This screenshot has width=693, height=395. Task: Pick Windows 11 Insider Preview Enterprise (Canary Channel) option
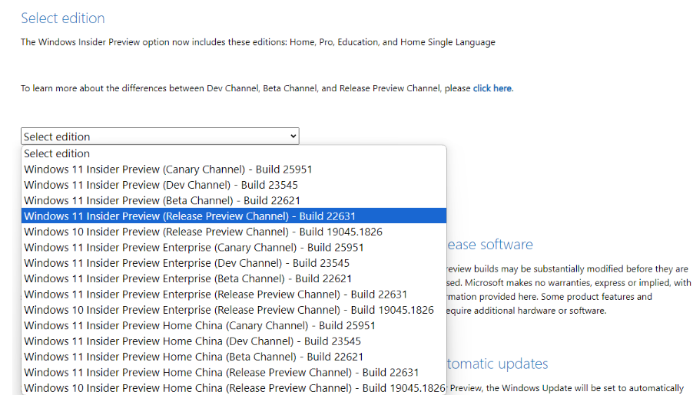[234, 247]
